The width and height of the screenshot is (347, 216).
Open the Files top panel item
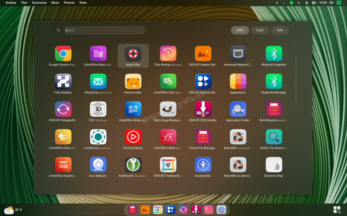point(24,3)
